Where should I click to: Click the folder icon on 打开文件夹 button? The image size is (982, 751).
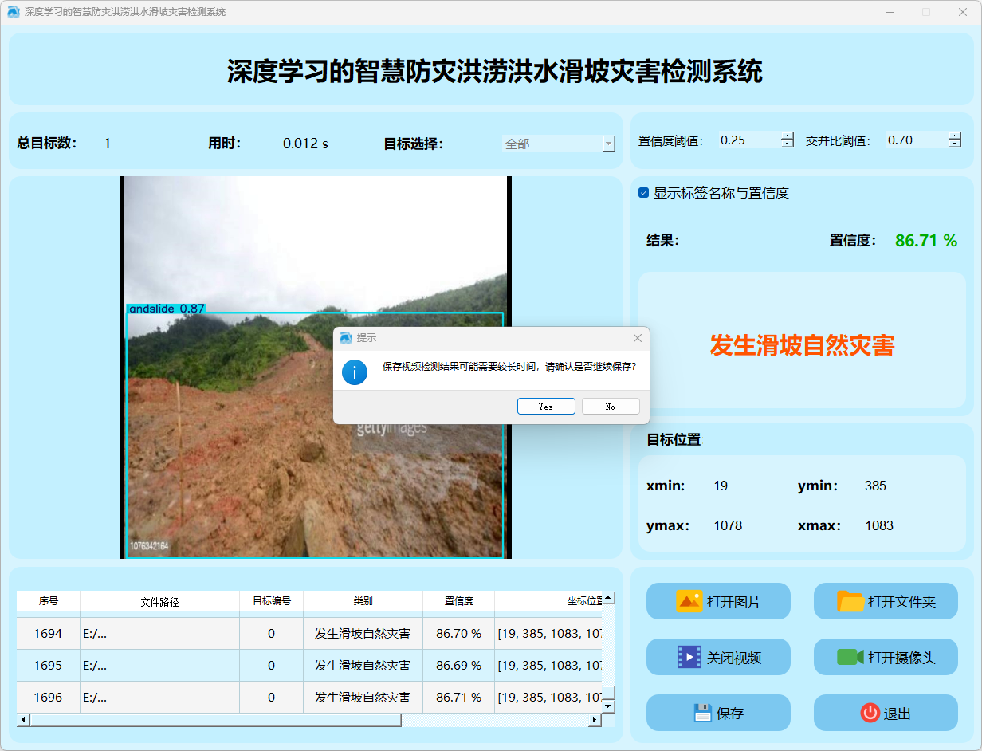pos(850,601)
